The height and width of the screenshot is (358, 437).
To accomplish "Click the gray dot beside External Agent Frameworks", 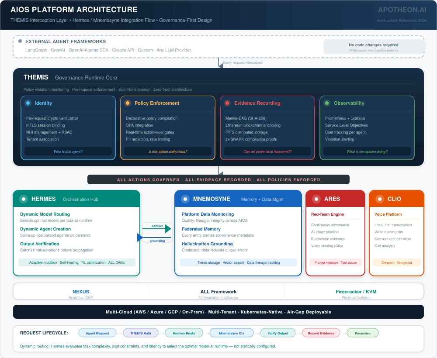I will [x=20, y=41].
